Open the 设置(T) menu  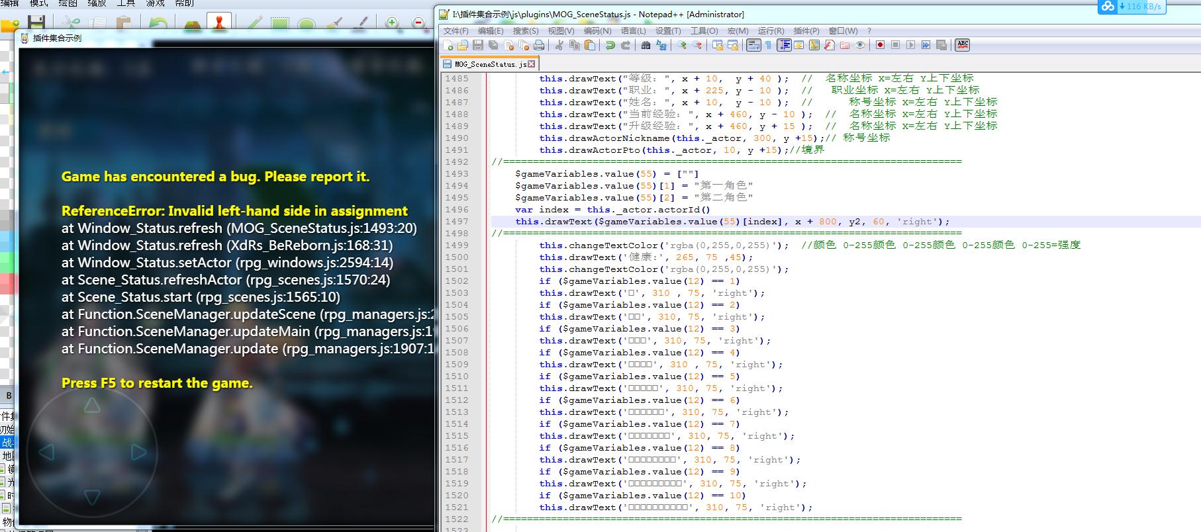668,31
